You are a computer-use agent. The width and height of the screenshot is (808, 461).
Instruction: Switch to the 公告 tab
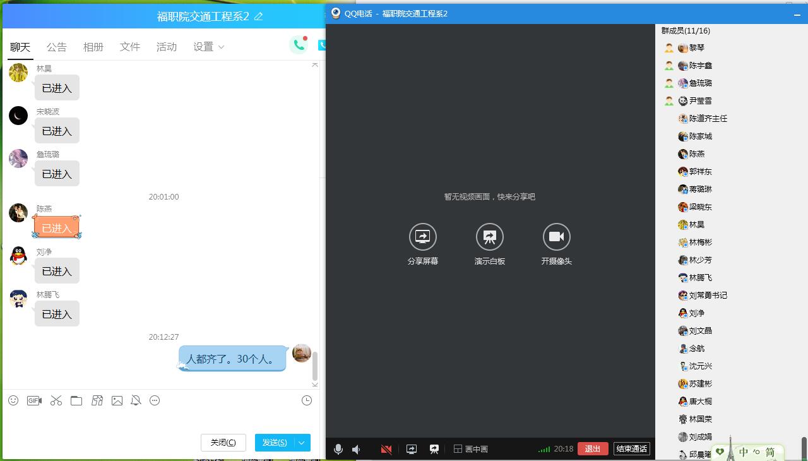coord(56,47)
